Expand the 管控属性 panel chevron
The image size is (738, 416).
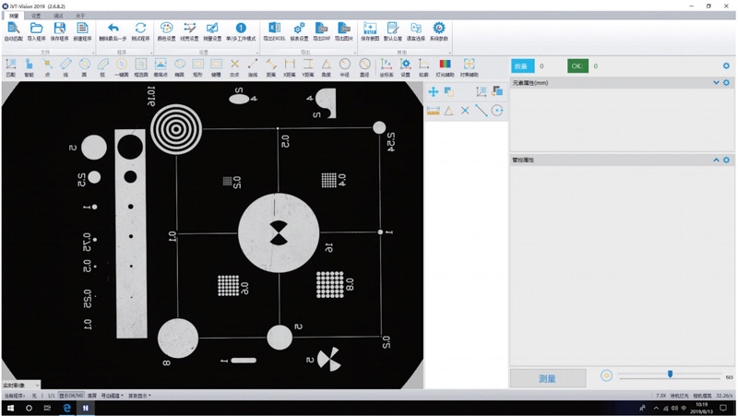(x=716, y=160)
